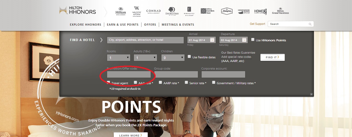
Task: Click the Promotion/Offer code input field
Action: pyautogui.click(x=129, y=75)
